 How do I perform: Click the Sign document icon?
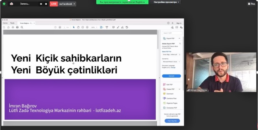pos(123,27)
